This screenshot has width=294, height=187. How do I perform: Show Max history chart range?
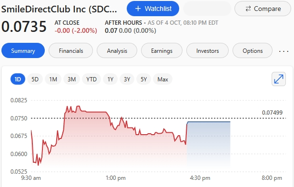(x=162, y=79)
